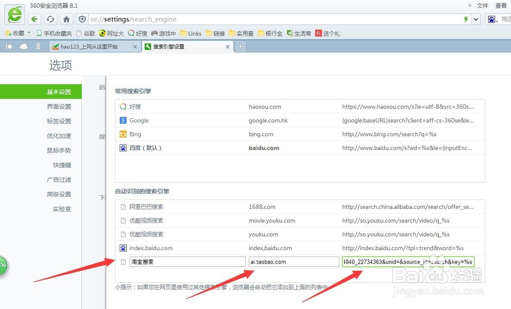Open the 链接 bookmark folder

[x=216, y=33]
